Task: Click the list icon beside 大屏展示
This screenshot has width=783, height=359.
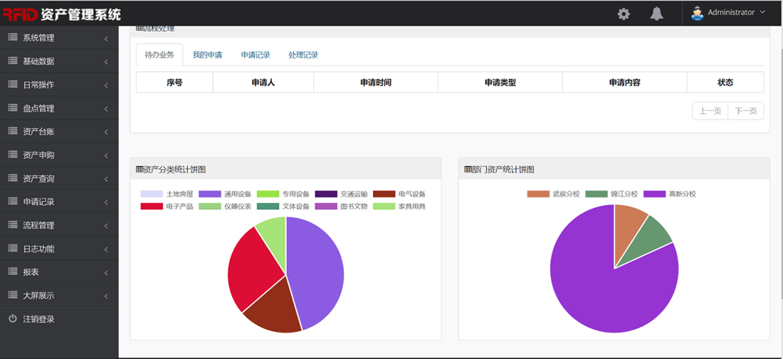Action: (13, 296)
